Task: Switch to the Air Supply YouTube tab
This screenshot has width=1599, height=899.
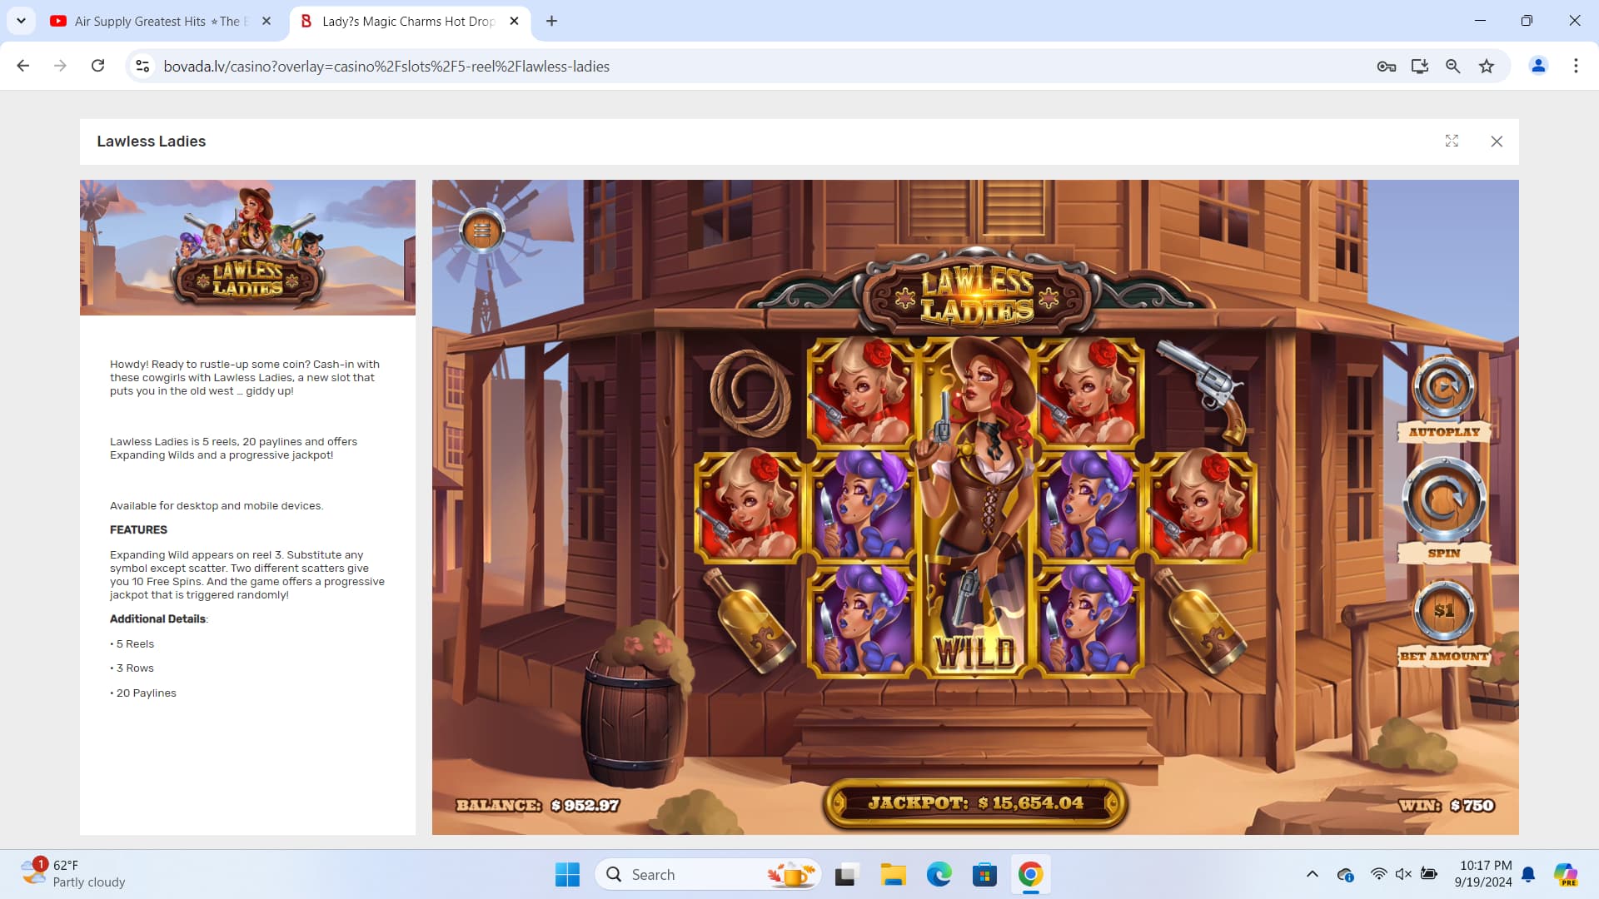Action: pyautogui.click(x=158, y=22)
